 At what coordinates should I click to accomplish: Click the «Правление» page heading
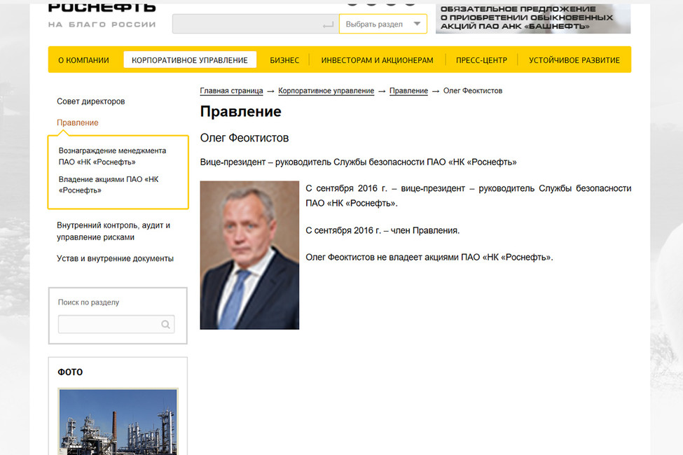240,111
